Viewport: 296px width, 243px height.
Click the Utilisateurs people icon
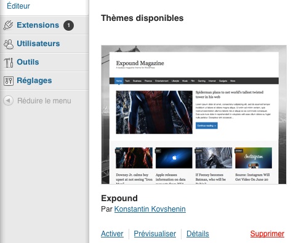9,44
